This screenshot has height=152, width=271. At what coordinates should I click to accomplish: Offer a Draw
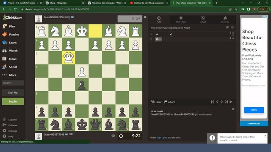[156, 102]
